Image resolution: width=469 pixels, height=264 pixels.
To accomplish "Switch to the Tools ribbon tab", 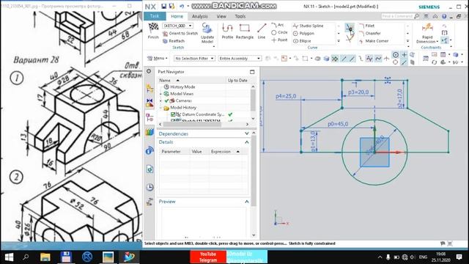I will (x=240, y=16).
